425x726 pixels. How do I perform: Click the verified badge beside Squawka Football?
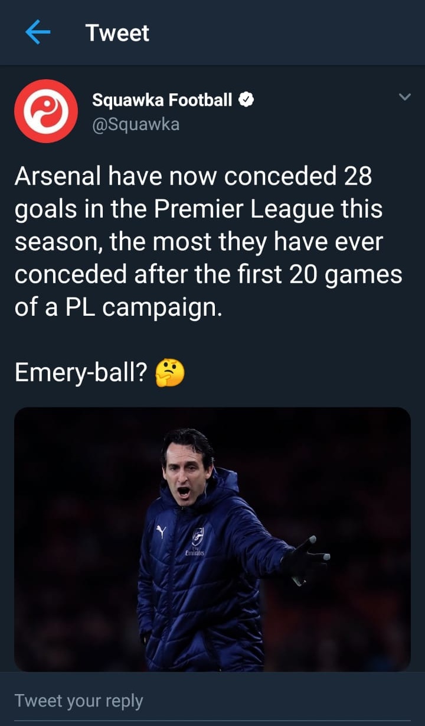click(x=246, y=100)
